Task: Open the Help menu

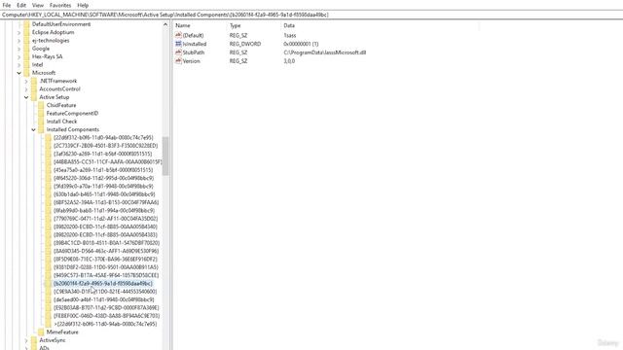Action: 83,5
